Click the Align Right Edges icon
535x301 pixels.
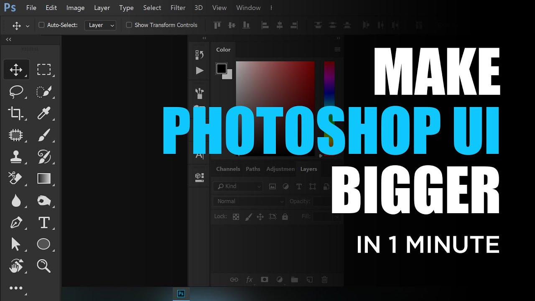pos(294,25)
